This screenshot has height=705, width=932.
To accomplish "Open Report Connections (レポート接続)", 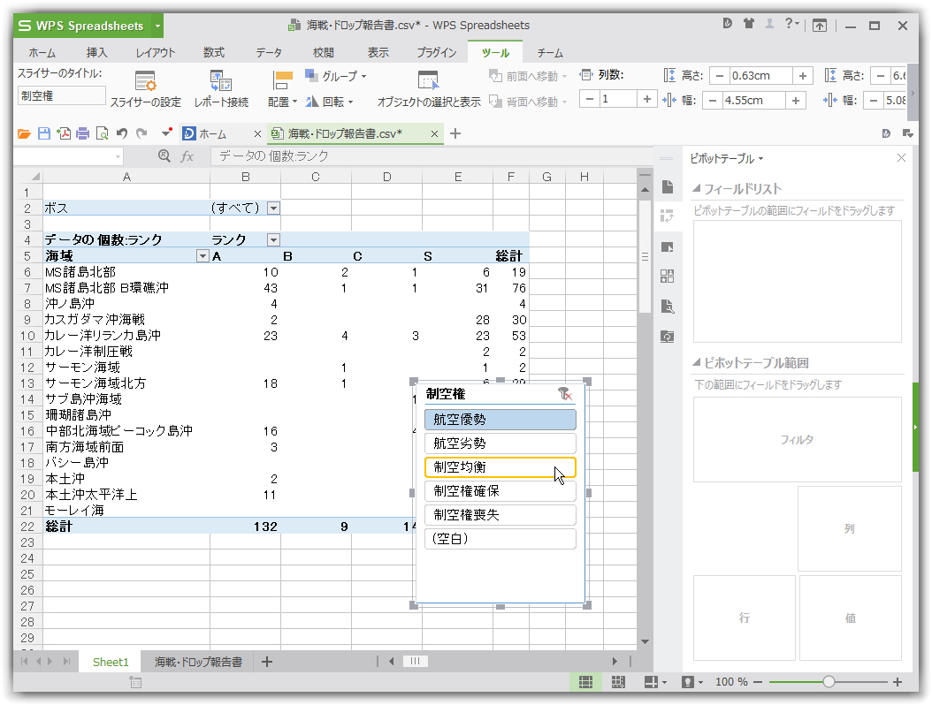I will click(221, 89).
